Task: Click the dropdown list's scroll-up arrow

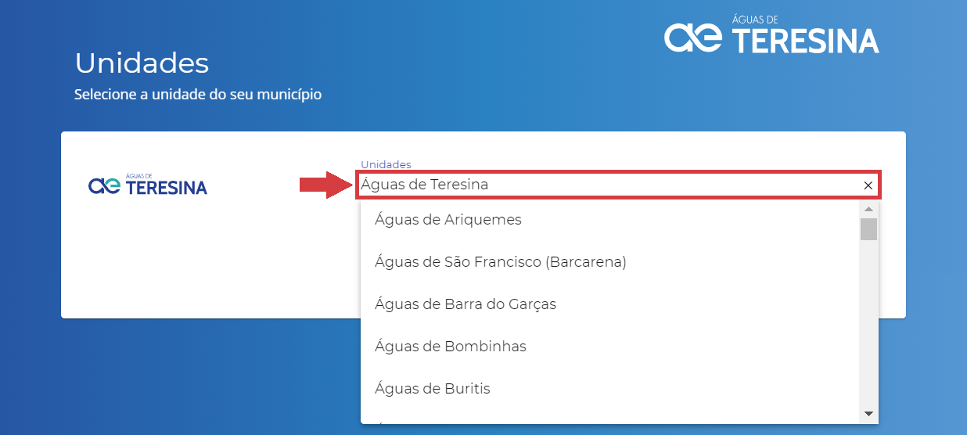Action: pyautogui.click(x=868, y=209)
